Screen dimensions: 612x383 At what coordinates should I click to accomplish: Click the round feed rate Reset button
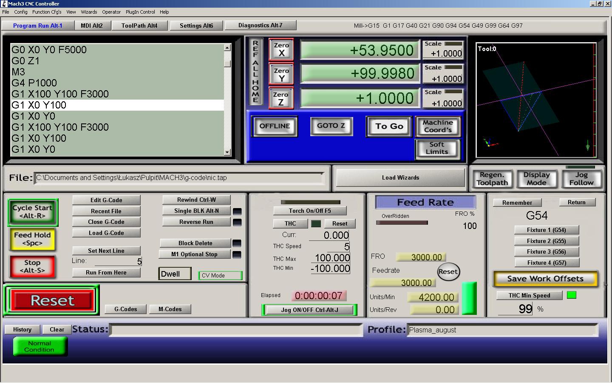pyautogui.click(x=448, y=272)
